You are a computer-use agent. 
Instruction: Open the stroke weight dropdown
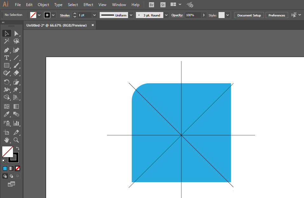pos(94,15)
